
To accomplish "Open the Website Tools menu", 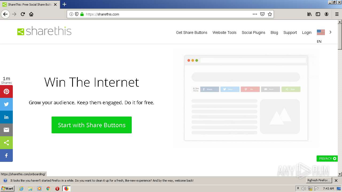I will (x=224, y=33).
